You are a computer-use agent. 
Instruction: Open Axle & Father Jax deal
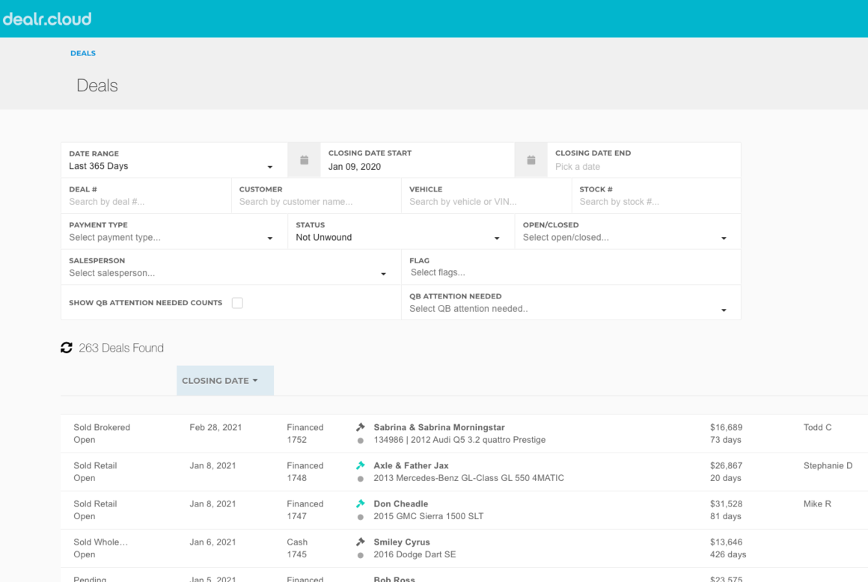(x=411, y=465)
